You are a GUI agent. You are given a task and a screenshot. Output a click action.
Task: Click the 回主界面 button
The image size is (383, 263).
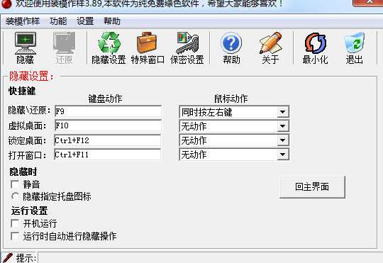point(312,187)
